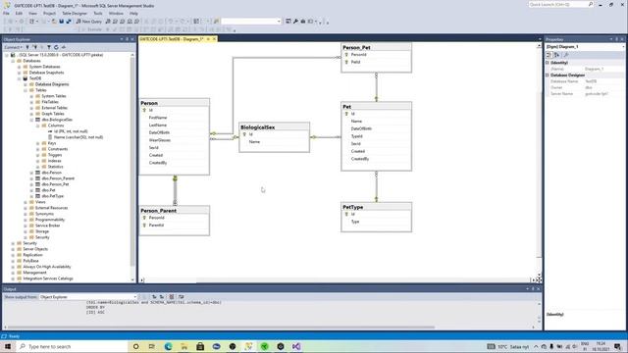Open the Connect dropdown in Object Explorer
This screenshot has height=353, width=628.
click(x=13, y=47)
